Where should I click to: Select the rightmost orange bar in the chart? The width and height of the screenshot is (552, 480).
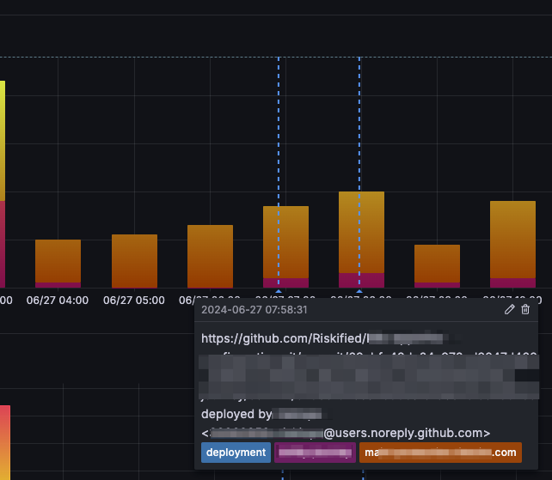(513, 245)
